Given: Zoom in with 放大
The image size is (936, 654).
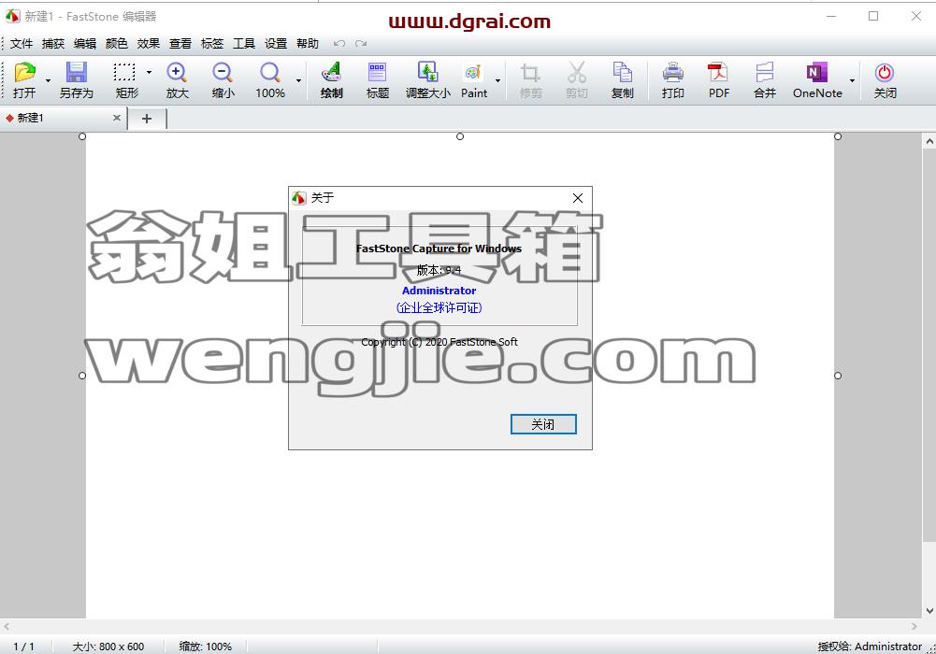Looking at the screenshot, I should [177, 79].
